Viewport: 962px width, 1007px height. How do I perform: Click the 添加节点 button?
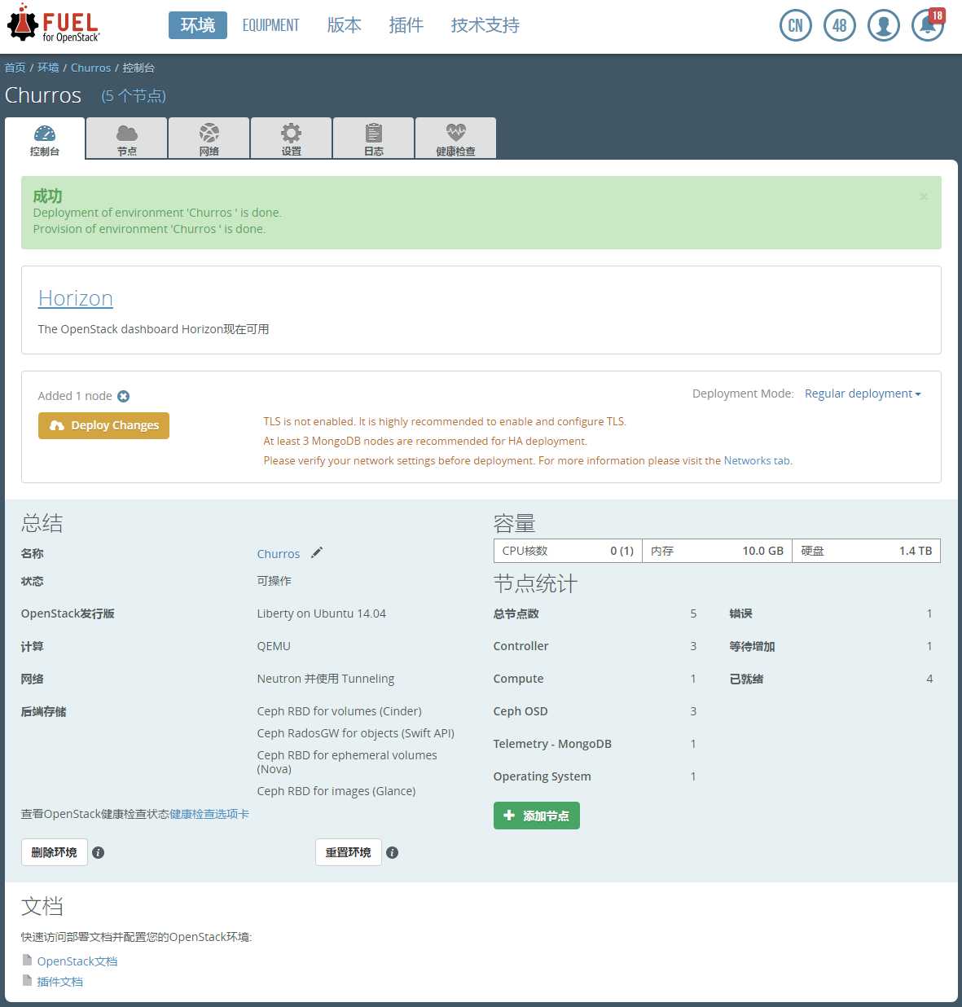[x=537, y=816]
